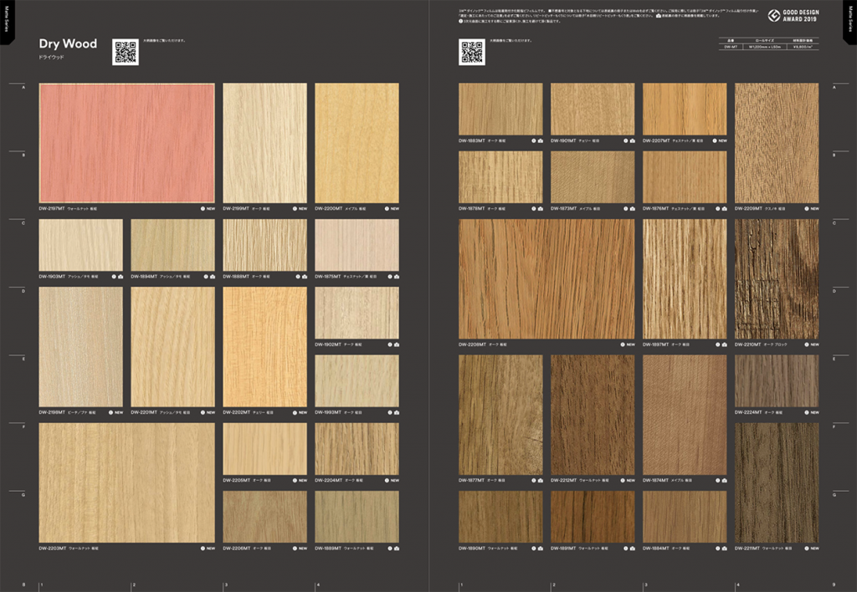Click the DW-1901MT product code label
The image size is (857, 592).
(563, 141)
